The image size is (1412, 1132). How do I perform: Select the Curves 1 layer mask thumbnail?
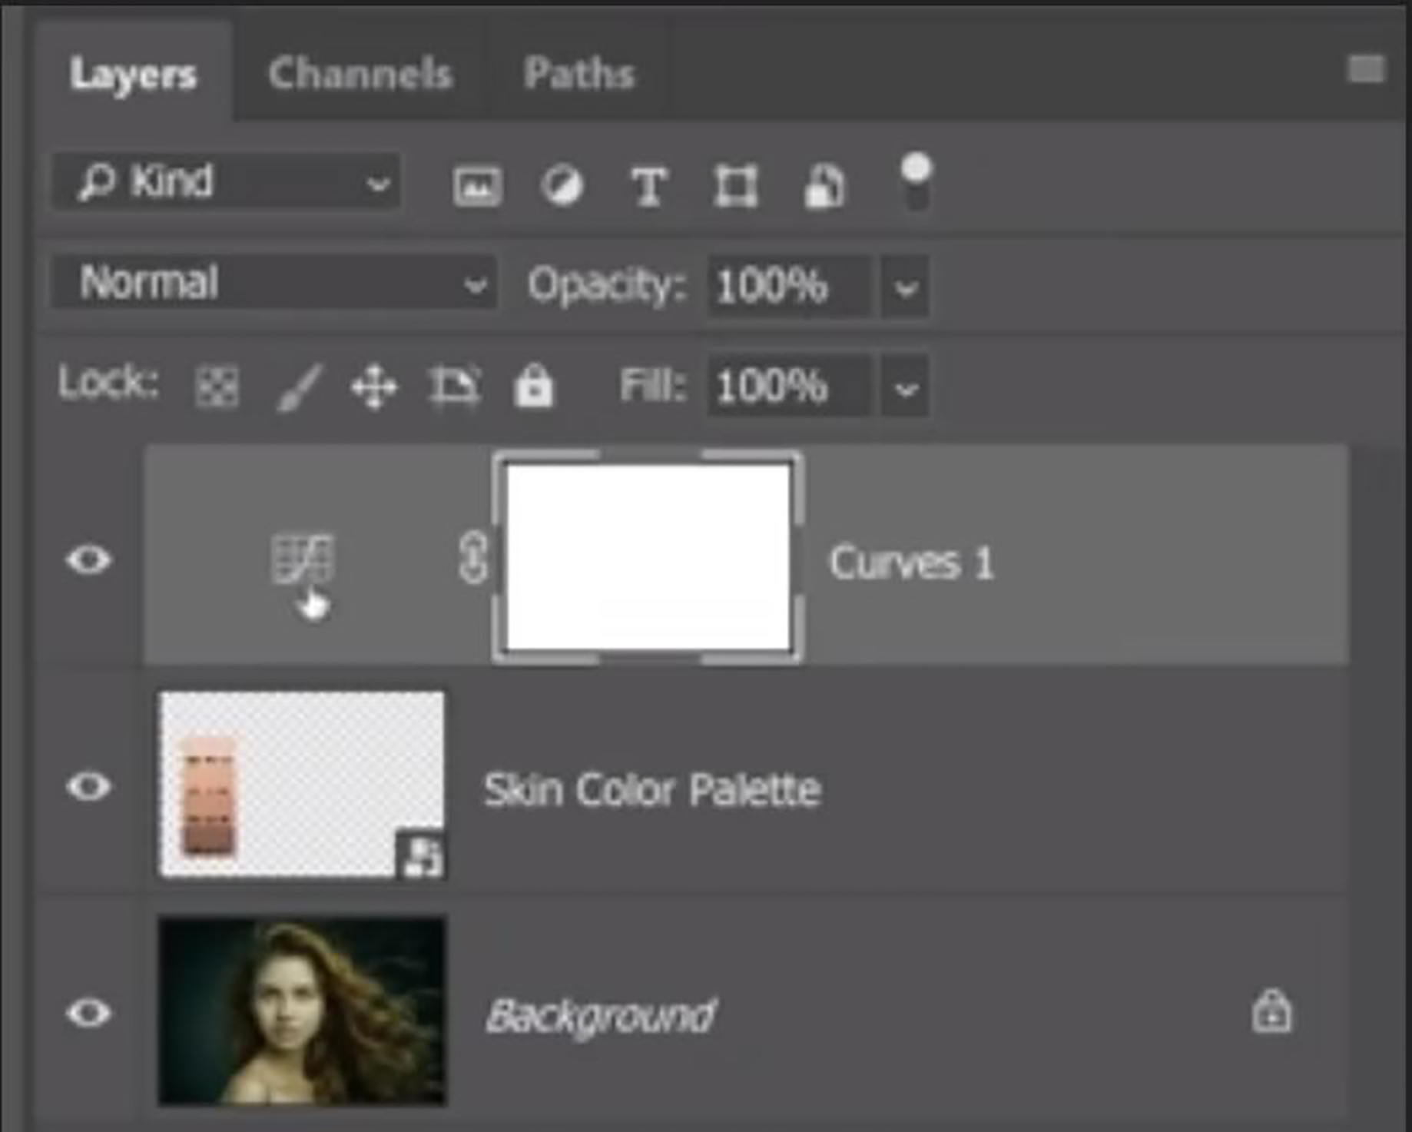click(648, 557)
